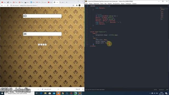This screenshot has width=169, height=95.
Task: Click the minus operation button on the calculator
Action: coord(41,45)
